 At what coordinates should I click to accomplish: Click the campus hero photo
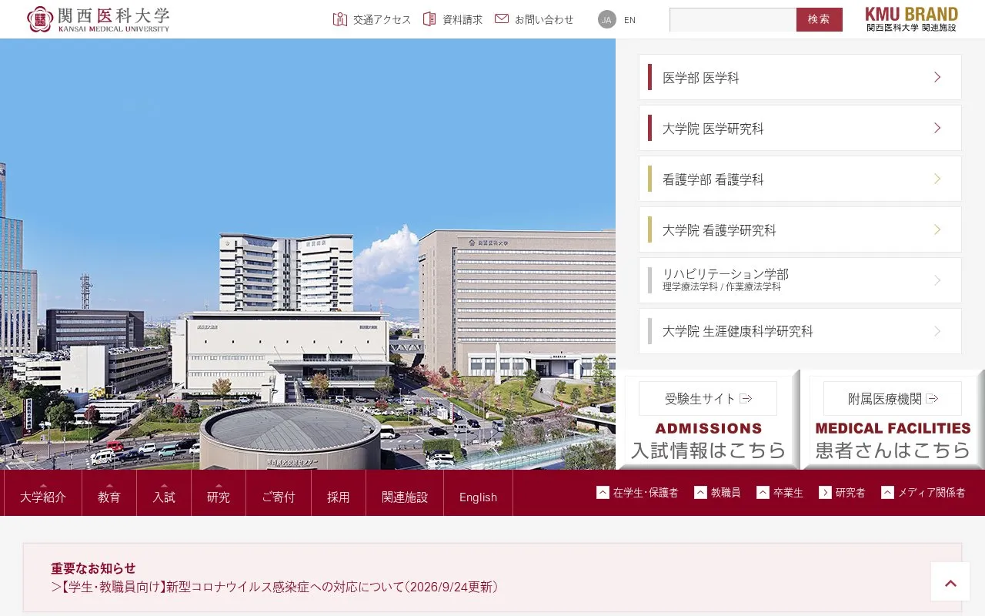(308, 254)
